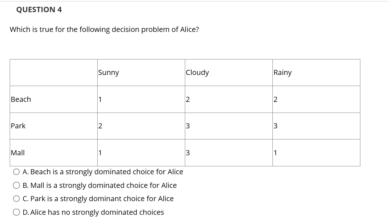Select option A Beach strongly dominated

pos(17,172)
